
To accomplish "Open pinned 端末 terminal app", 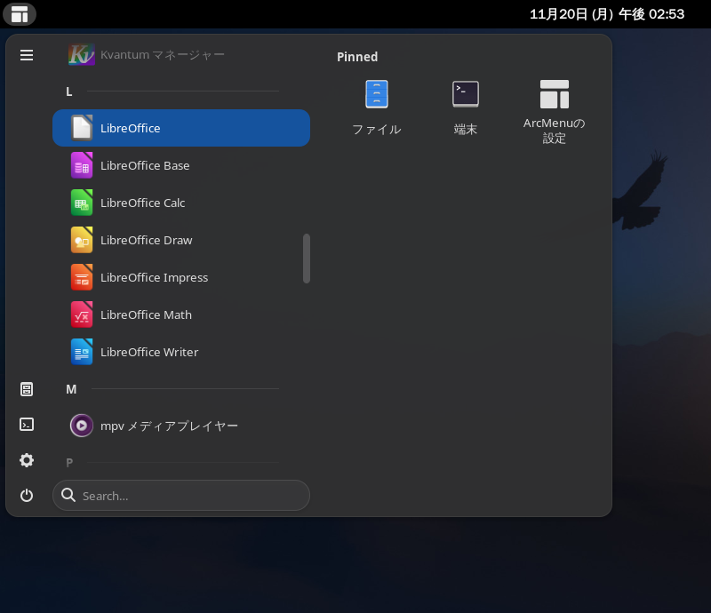I will click(x=465, y=107).
